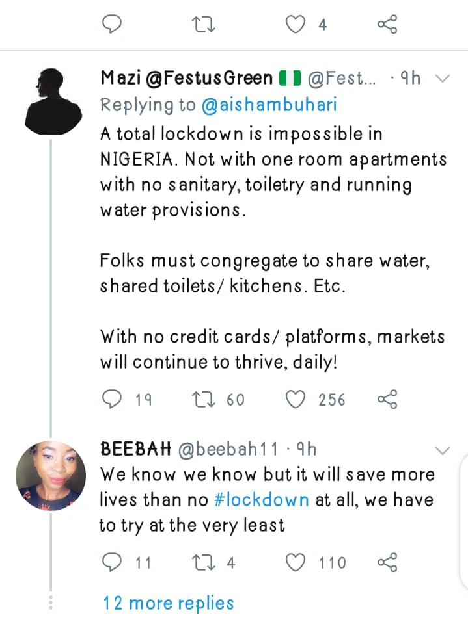This screenshot has width=468, height=624.
Task: Open the #lockdown hashtag
Action: tap(261, 500)
